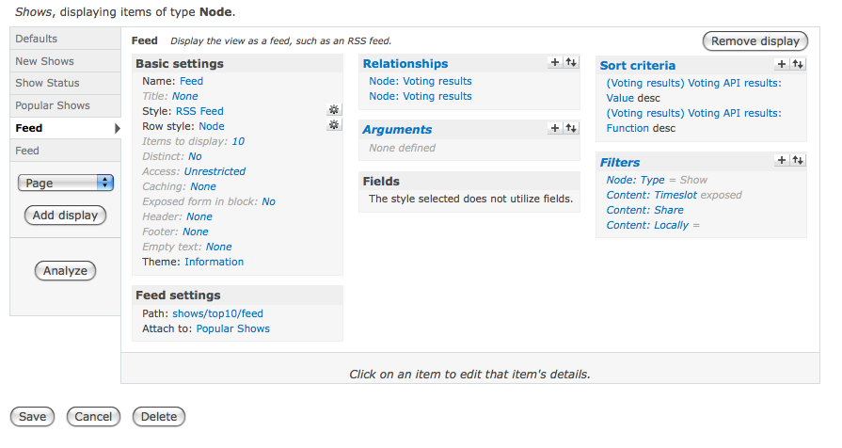Click the Remove display button

coord(755,41)
